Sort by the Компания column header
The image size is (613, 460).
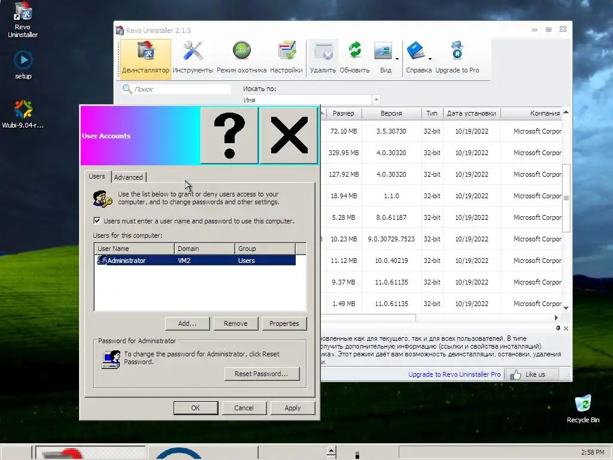point(532,113)
